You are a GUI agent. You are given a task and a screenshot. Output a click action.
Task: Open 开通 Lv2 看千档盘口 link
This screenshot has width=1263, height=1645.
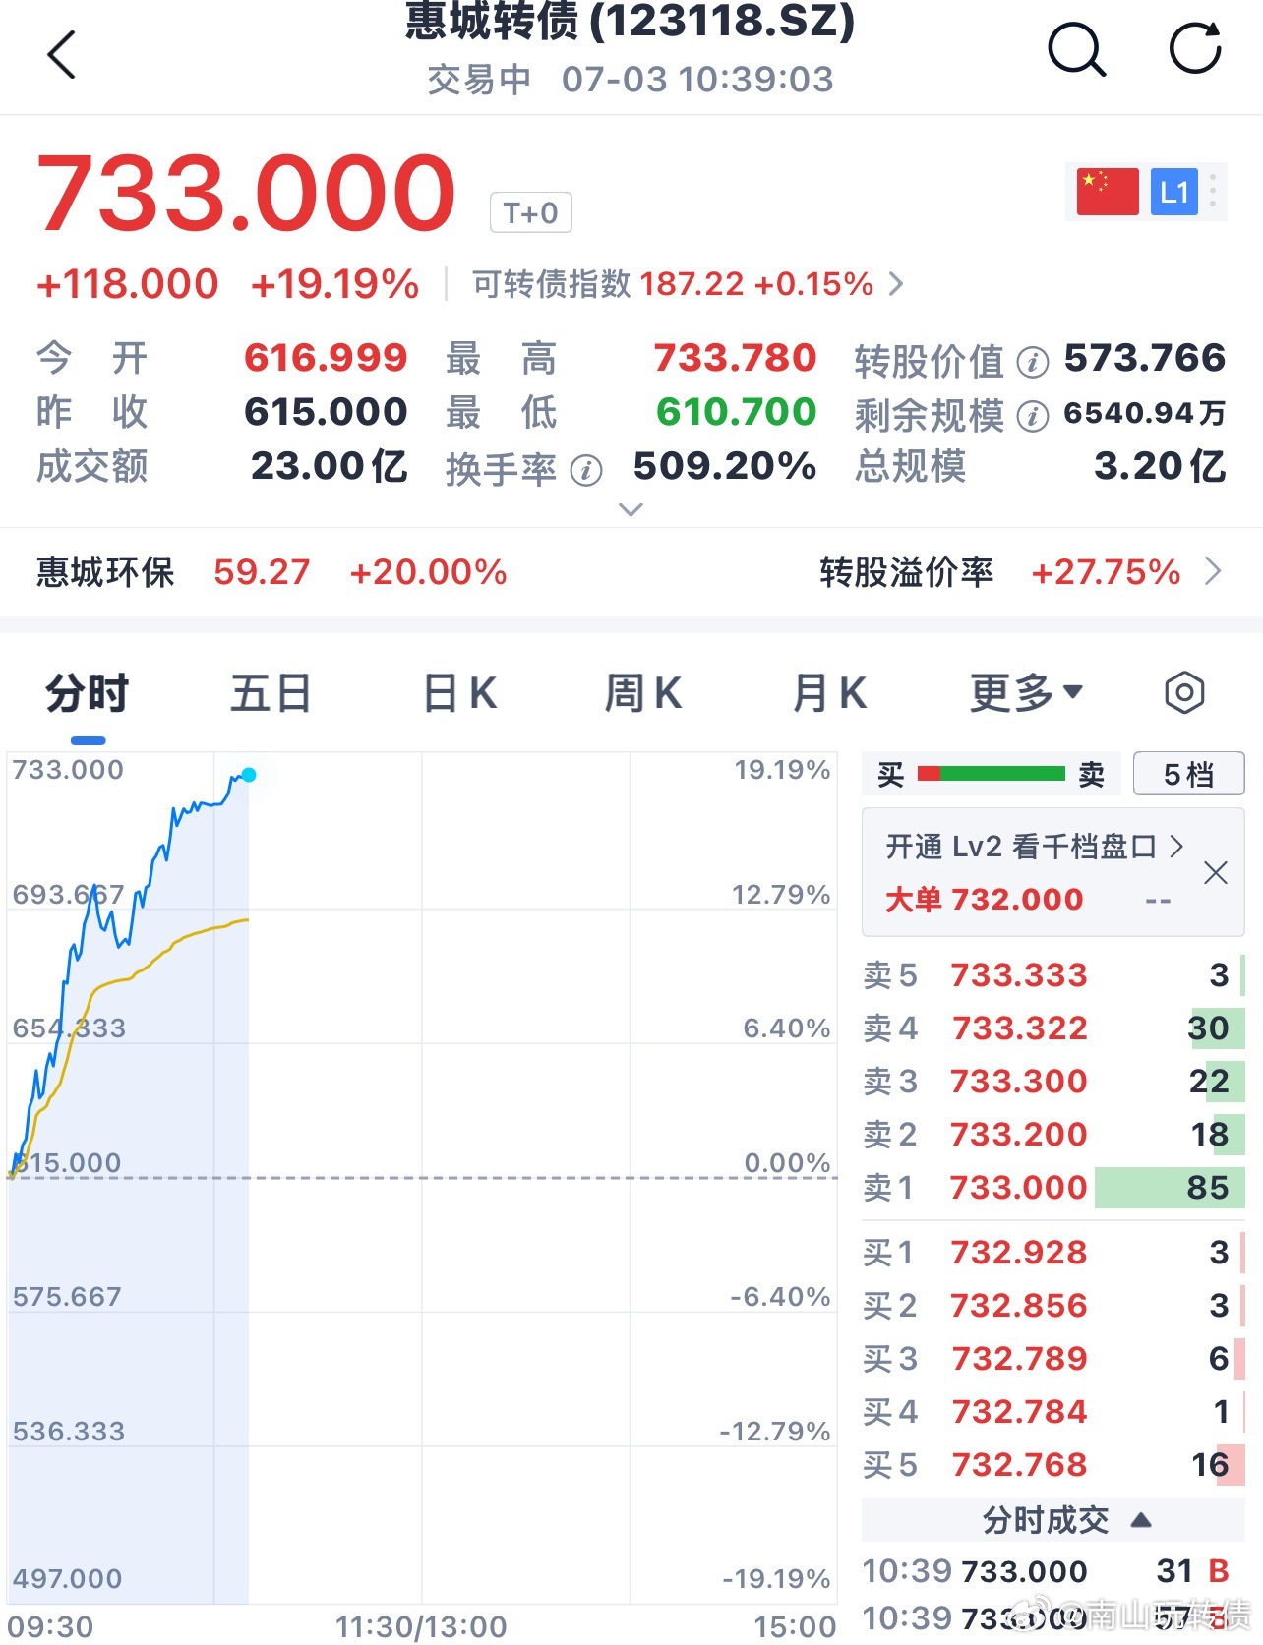(x=1035, y=847)
